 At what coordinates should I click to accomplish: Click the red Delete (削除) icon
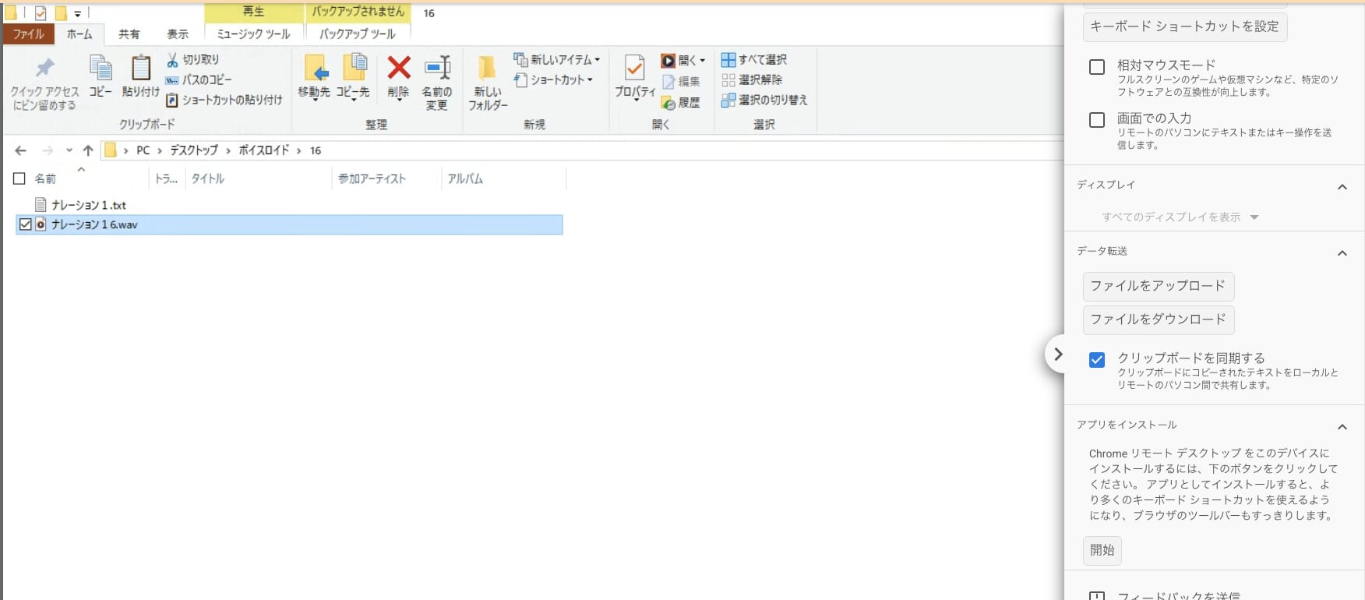click(399, 68)
